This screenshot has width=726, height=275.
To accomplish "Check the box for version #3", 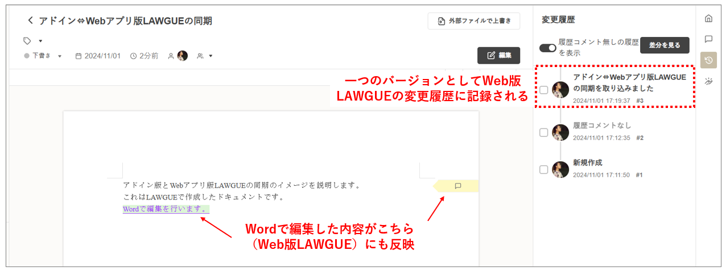I will coord(544,90).
